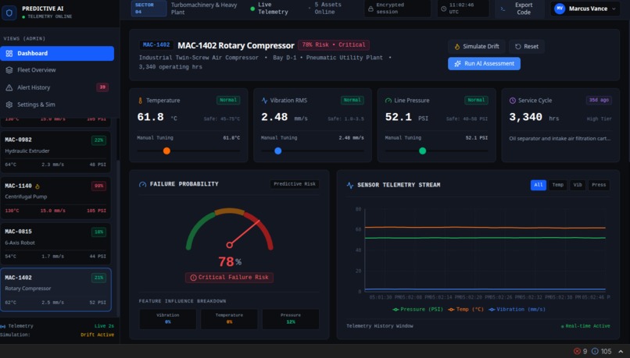Click the Predictive Risk tag

coord(295,184)
